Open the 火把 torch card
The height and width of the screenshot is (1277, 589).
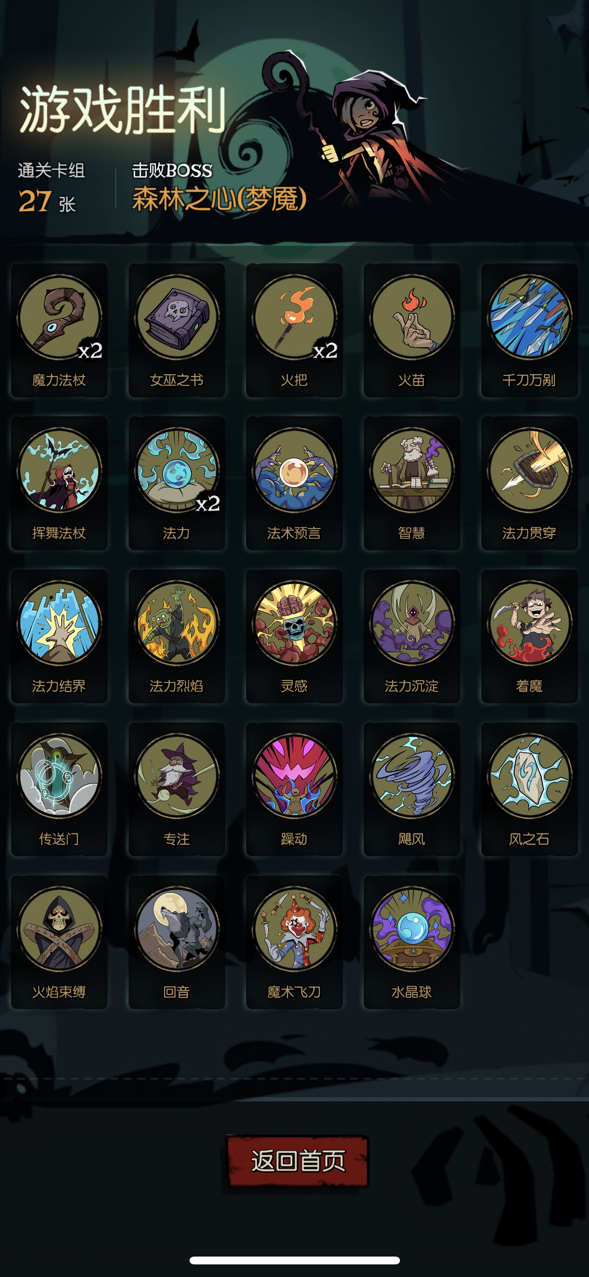click(x=294, y=330)
